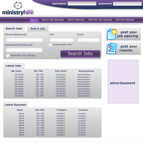
Task: Select Add Your Resume menu item
Action: click(x=125, y=20)
